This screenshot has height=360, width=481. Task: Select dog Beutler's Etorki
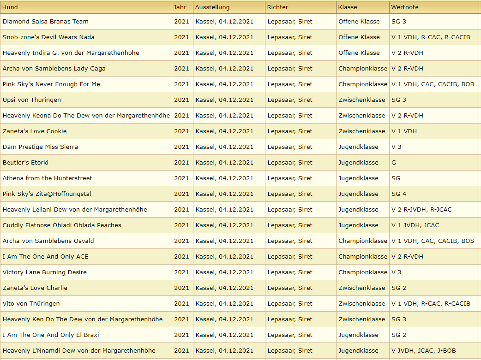[x=25, y=162]
